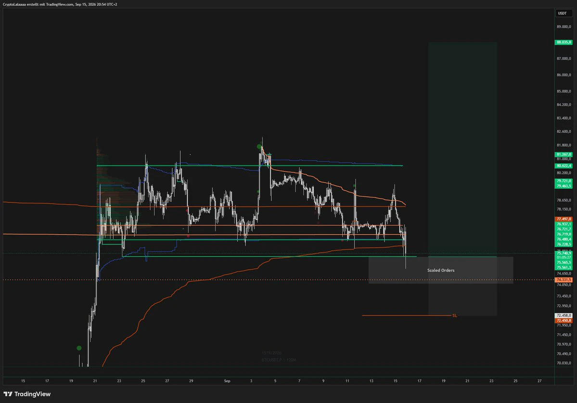Click the '13' date on time axis
Screen dimensions: 577x403
point(372,381)
